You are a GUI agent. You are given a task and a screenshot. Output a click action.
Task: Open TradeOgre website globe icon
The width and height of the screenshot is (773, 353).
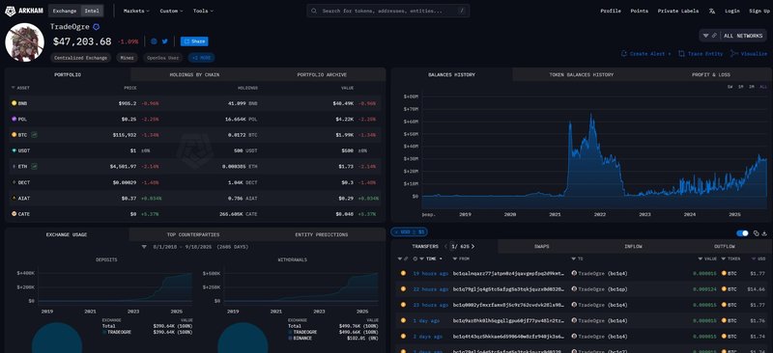pos(154,41)
